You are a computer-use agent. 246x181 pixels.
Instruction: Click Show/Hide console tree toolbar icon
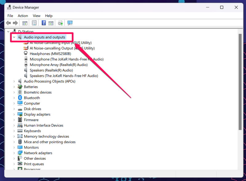tap(25, 23)
